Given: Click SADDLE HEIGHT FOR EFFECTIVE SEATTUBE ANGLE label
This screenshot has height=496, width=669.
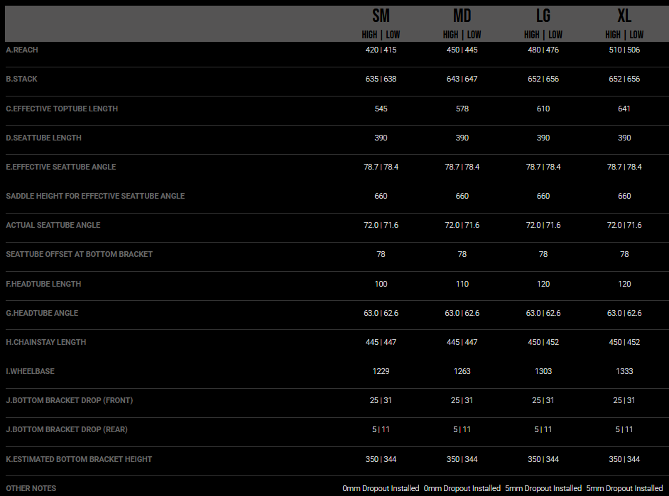Looking at the screenshot, I should (95, 196).
